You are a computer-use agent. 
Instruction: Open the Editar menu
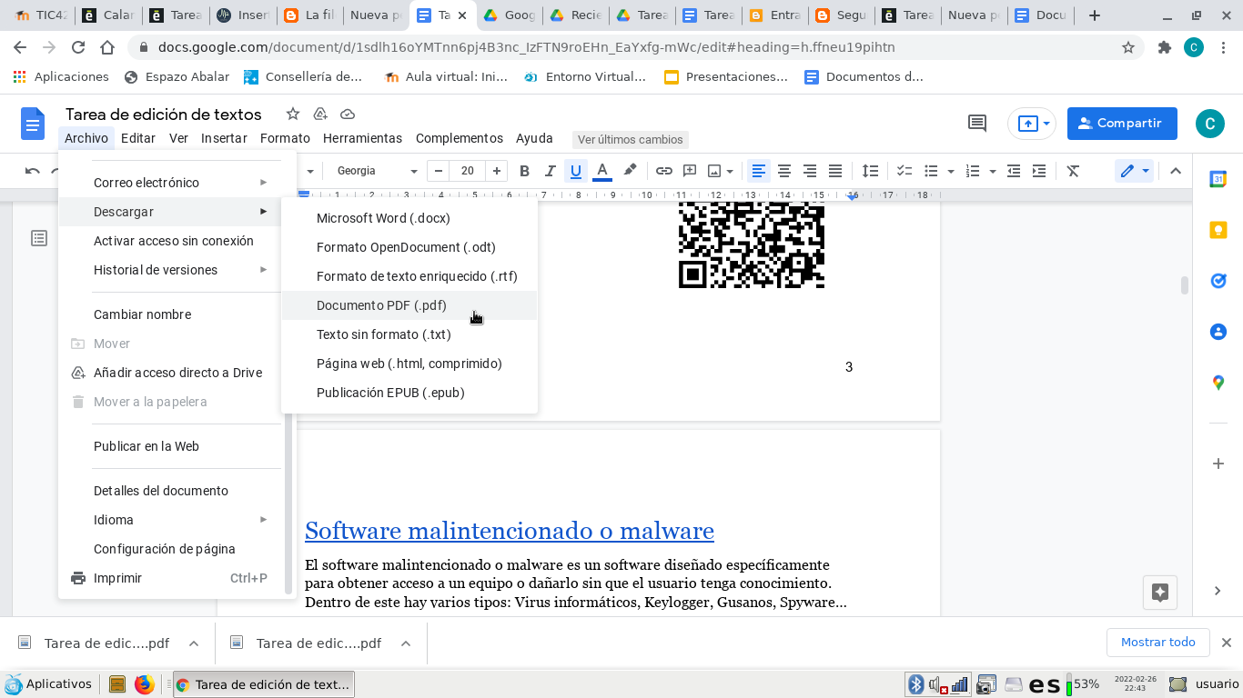click(138, 138)
